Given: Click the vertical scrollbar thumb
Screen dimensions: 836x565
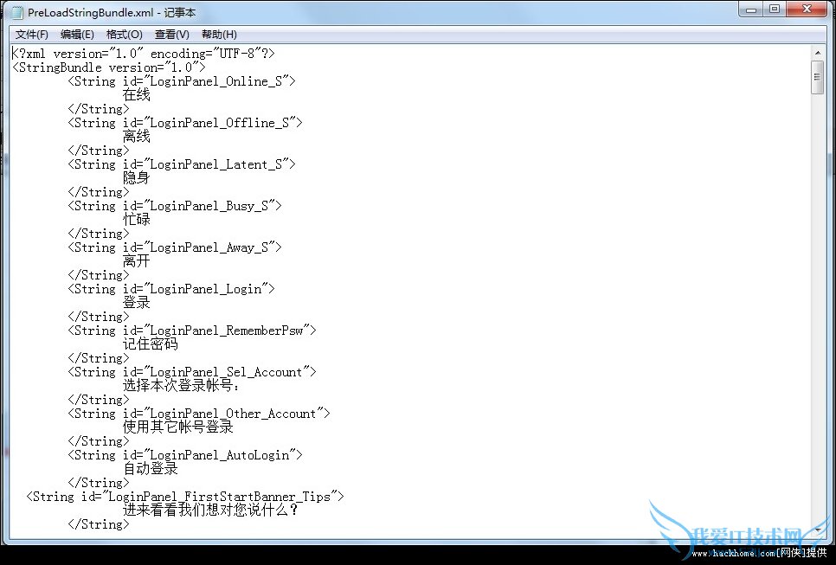Looking at the screenshot, I should (817, 77).
